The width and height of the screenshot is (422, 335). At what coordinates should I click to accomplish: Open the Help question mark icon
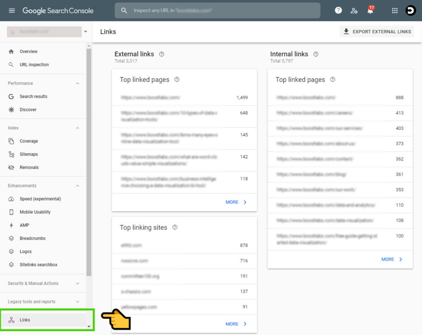(x=338, y=10)
